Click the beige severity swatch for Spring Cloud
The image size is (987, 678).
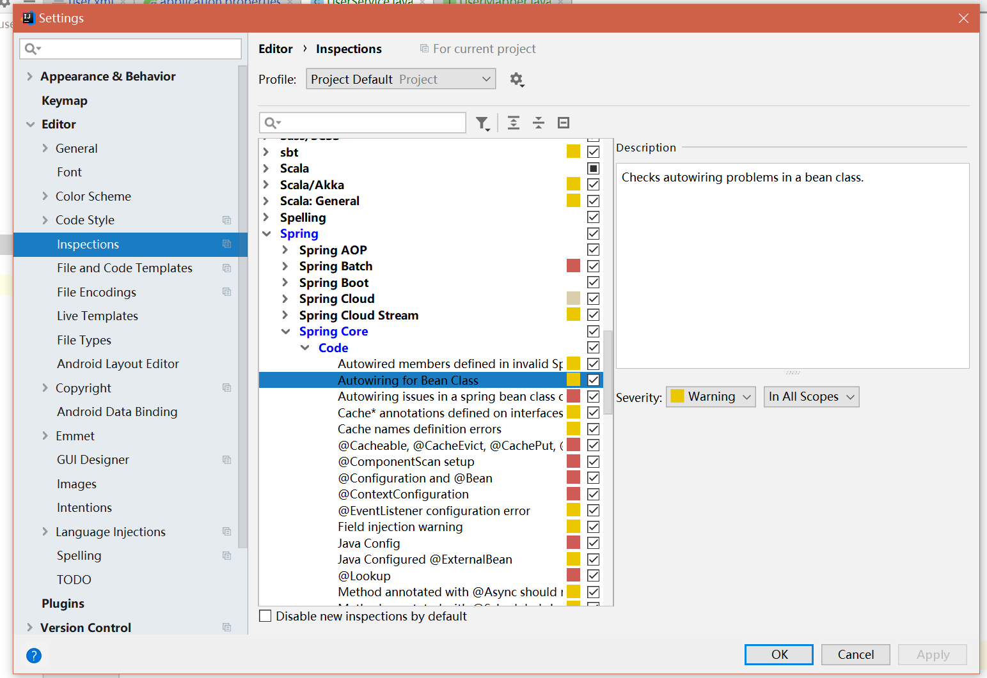tap(574, 298)
